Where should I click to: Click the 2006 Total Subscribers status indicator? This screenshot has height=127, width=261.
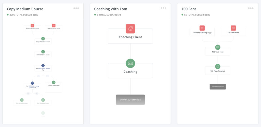click(x=8, y=15)
